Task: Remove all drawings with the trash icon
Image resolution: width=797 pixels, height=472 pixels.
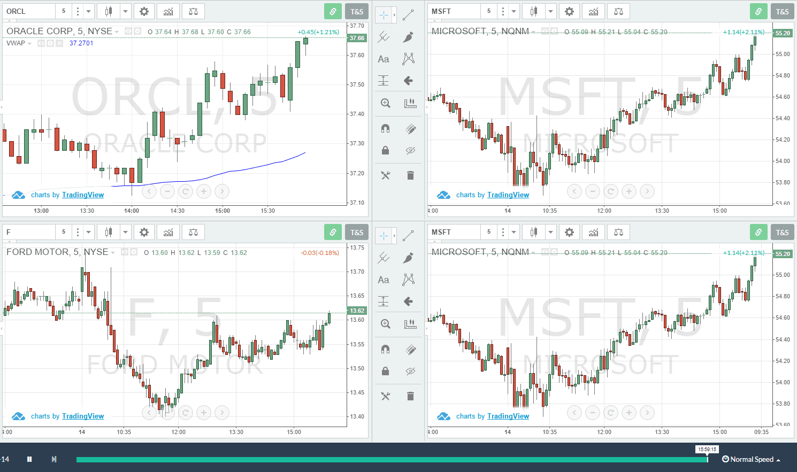Action: [410, 175]
